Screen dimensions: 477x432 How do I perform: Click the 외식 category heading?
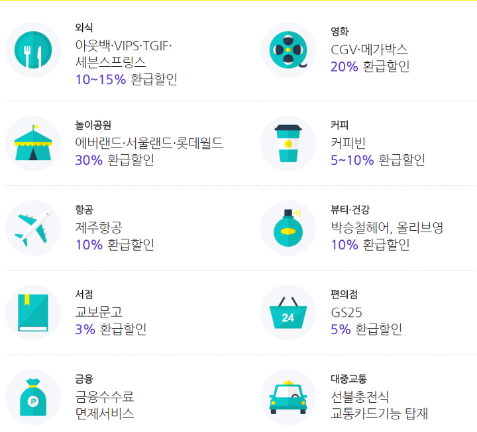pyautogui.click(x=84, y=28)
